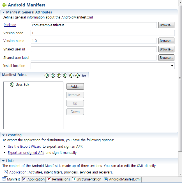182x183 pixels.
Task: Open the Package hyperlink label
Action: pos(10,25)
